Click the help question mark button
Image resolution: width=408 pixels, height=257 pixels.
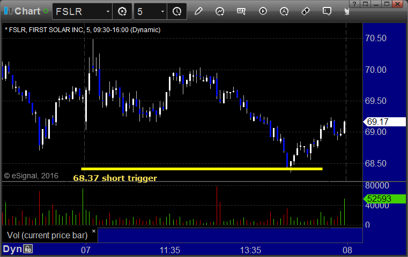tap(354, 4)
